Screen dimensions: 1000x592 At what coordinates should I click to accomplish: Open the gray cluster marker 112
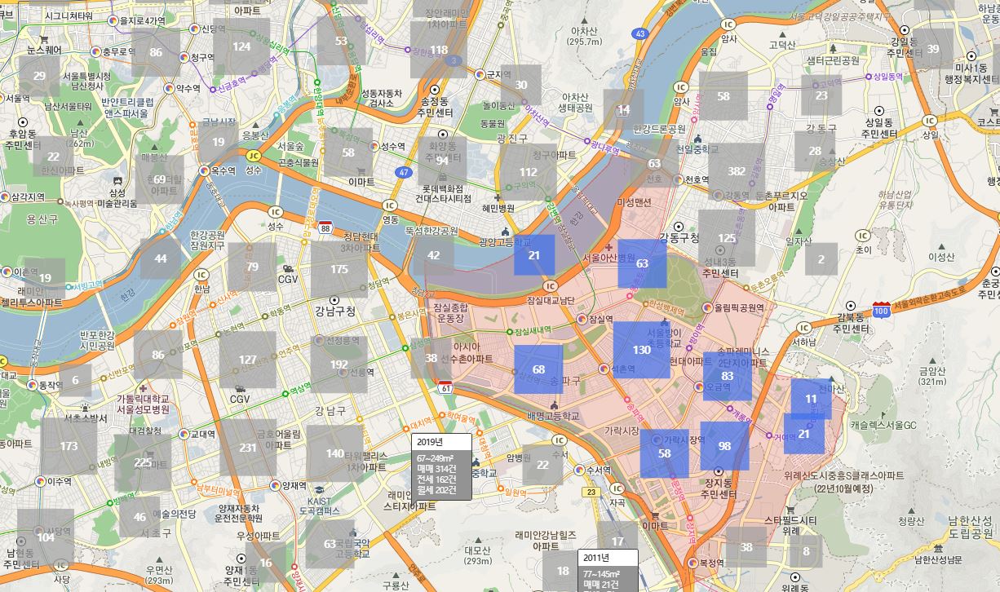pos(529,172)
